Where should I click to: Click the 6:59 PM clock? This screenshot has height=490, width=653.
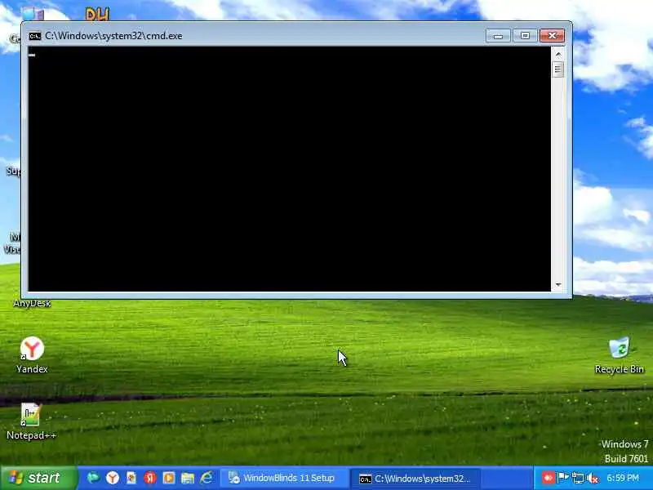[623, 478]
